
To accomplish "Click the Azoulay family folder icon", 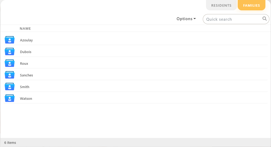I will [x=10, y=40].
